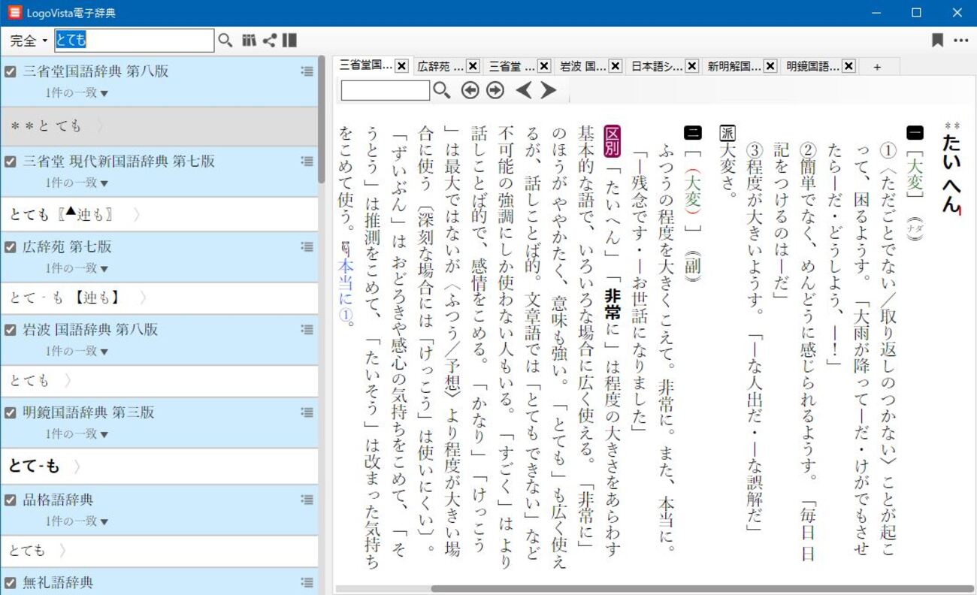Open the 完全 search mode dropdown
This screenshot has height=595, width=977.
point(29,41)
